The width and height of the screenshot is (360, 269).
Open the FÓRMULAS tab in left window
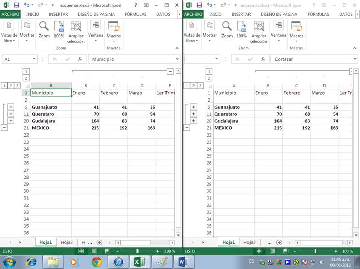135,15
